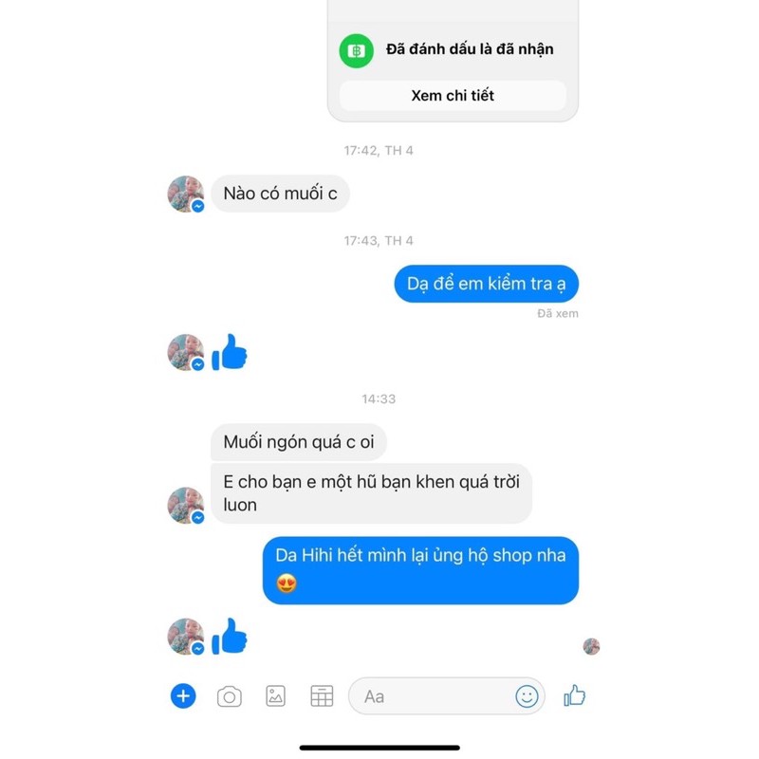Send a thumbs-up like from composer bar
Screen dimensions: 759x759
575,695
